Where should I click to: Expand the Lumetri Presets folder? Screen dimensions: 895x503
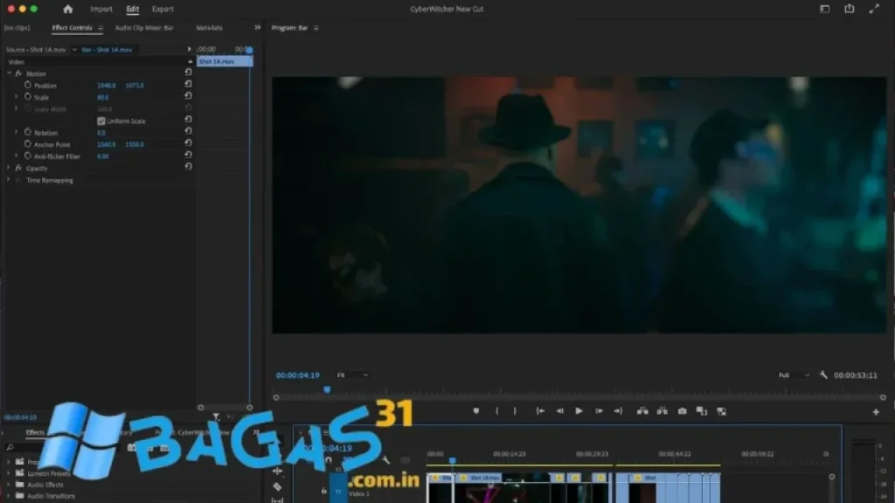pos(9,473)
